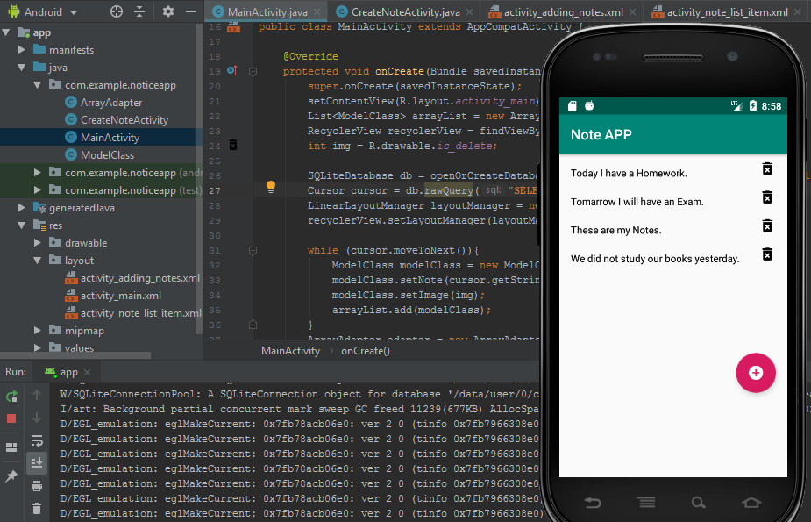This screenshot has height=522, width=811.
Task: Switch to CreateNoteActivity.java tab
Action: pyautogui.click(x=405, y=12)
